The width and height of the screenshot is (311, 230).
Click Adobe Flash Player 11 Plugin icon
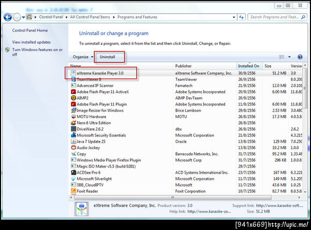coord(74,104)
